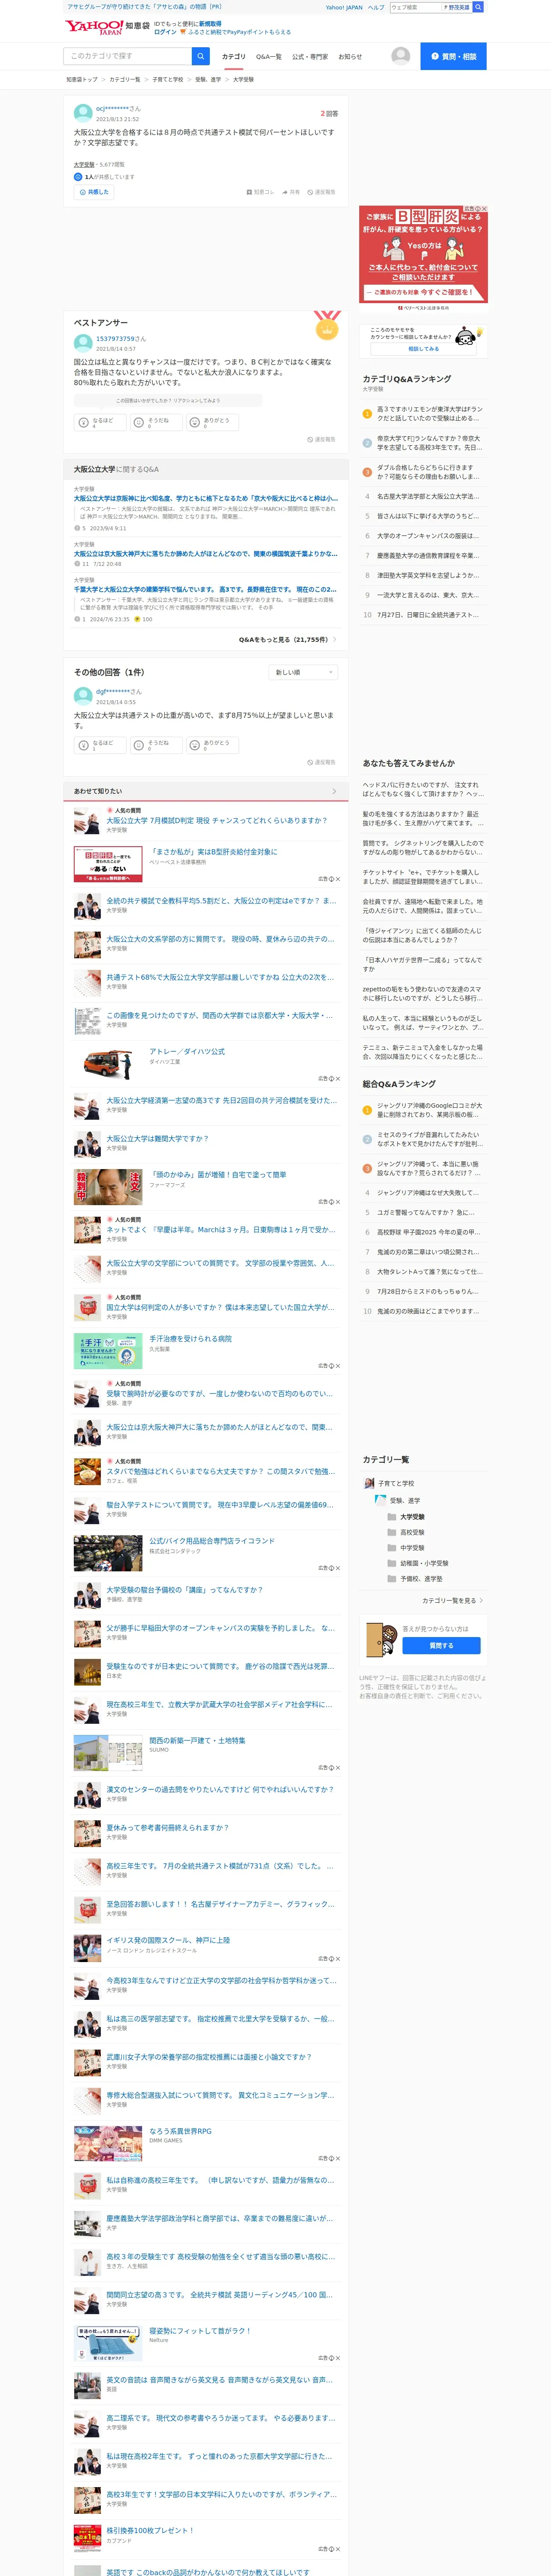
Task: Open the 大学受験 folder icon in category list
Action: pyautogui.click(x=392, y=1517)
